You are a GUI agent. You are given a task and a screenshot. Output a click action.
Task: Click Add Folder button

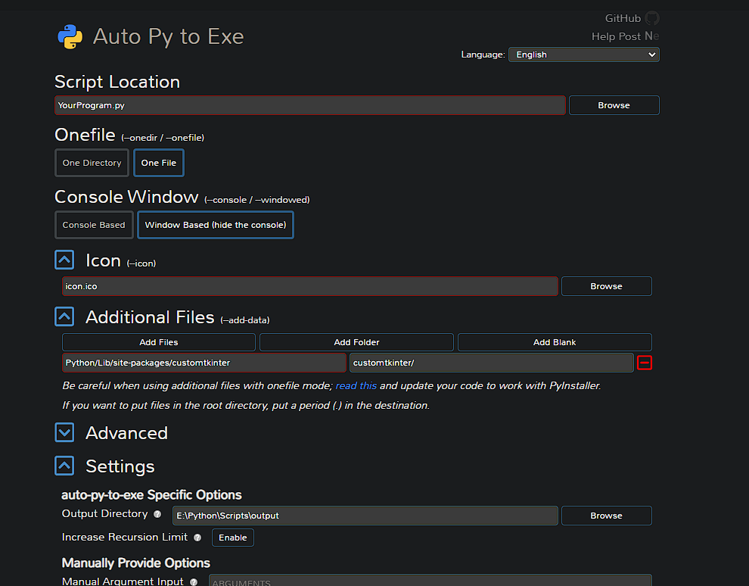pyautogui.click(x=356, y=342)
